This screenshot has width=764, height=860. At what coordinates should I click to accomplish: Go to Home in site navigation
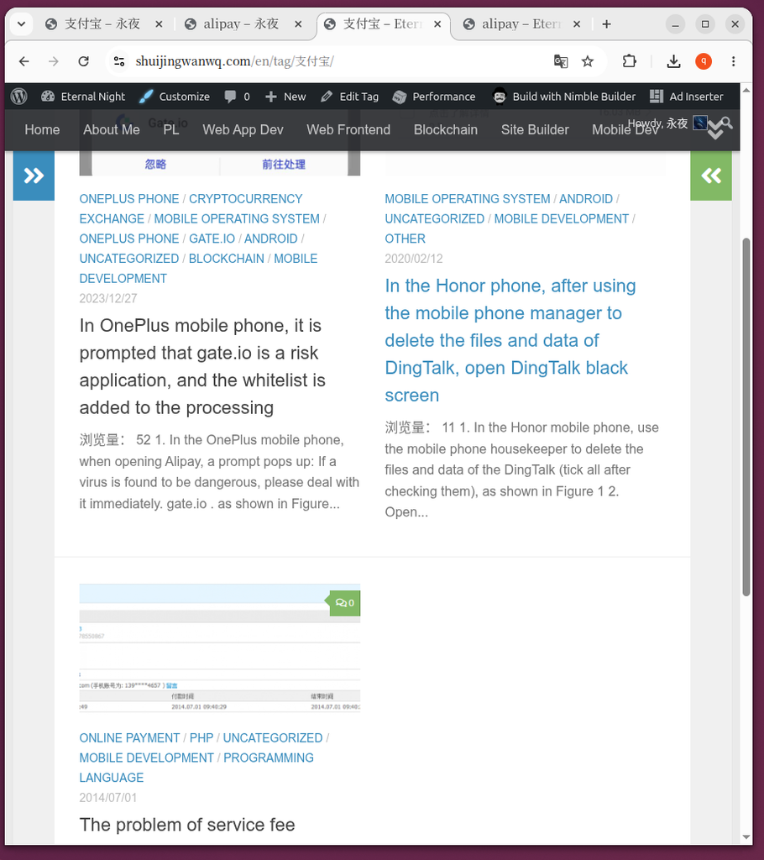click(x=42, y=130)
